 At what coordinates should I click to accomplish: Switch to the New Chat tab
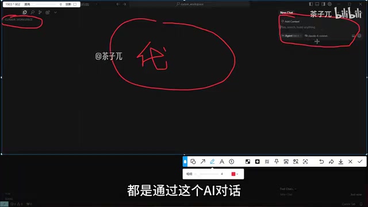pos(286,13)
